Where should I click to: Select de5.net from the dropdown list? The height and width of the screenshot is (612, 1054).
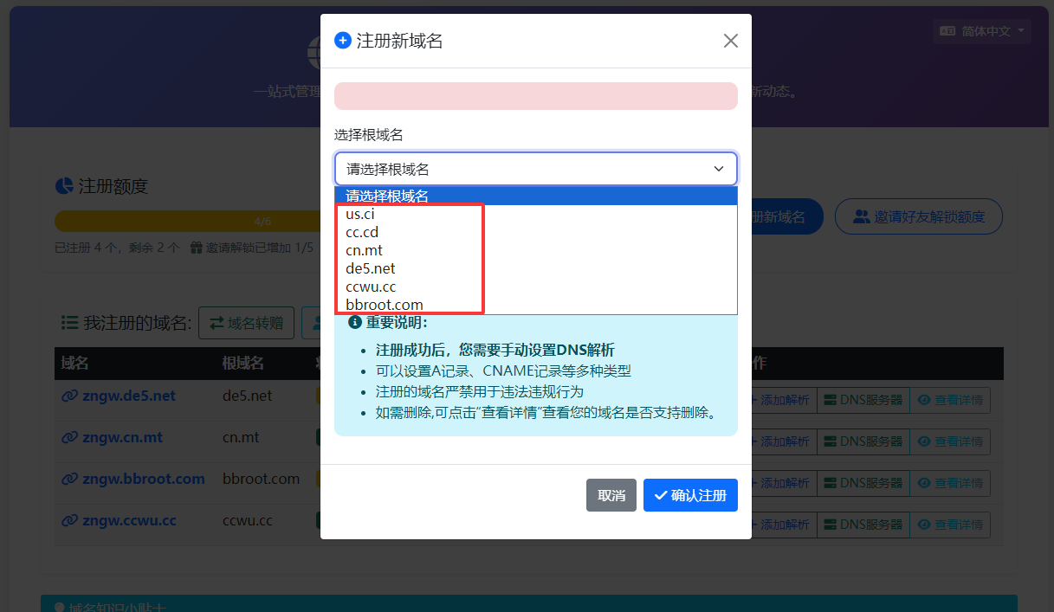370,268
